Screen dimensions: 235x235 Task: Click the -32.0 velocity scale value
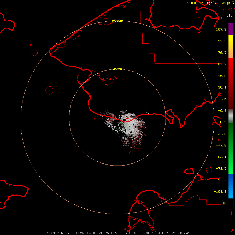(221, 134)
